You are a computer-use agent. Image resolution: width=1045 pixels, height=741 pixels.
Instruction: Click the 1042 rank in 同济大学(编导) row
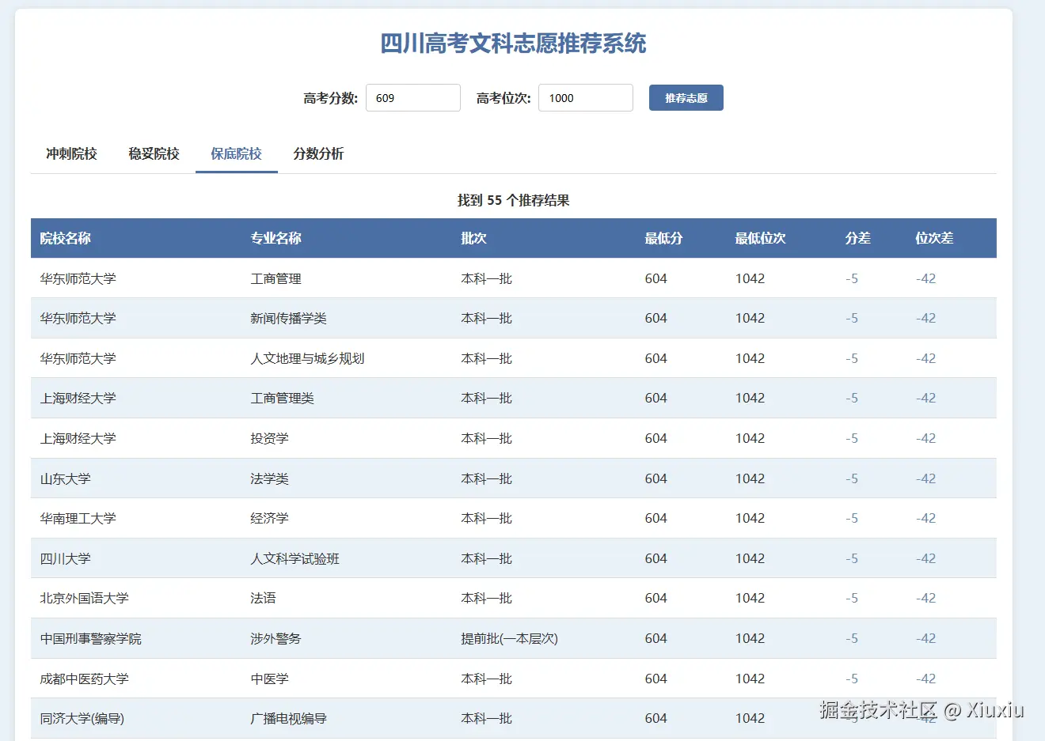750,718
